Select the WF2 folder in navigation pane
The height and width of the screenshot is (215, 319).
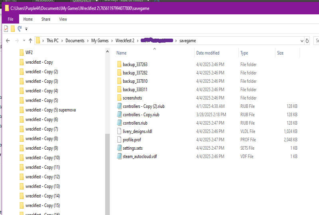(26, 53)
